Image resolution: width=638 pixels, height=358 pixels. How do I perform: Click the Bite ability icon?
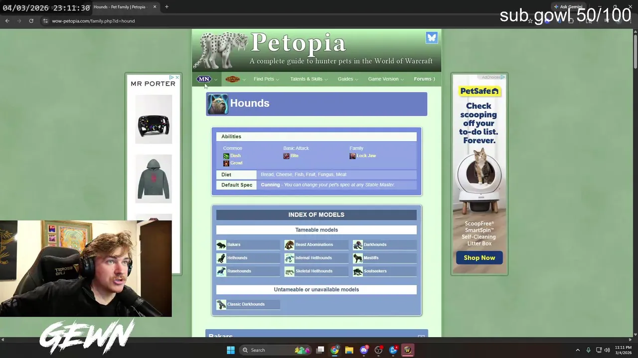(x=286, y=156)
